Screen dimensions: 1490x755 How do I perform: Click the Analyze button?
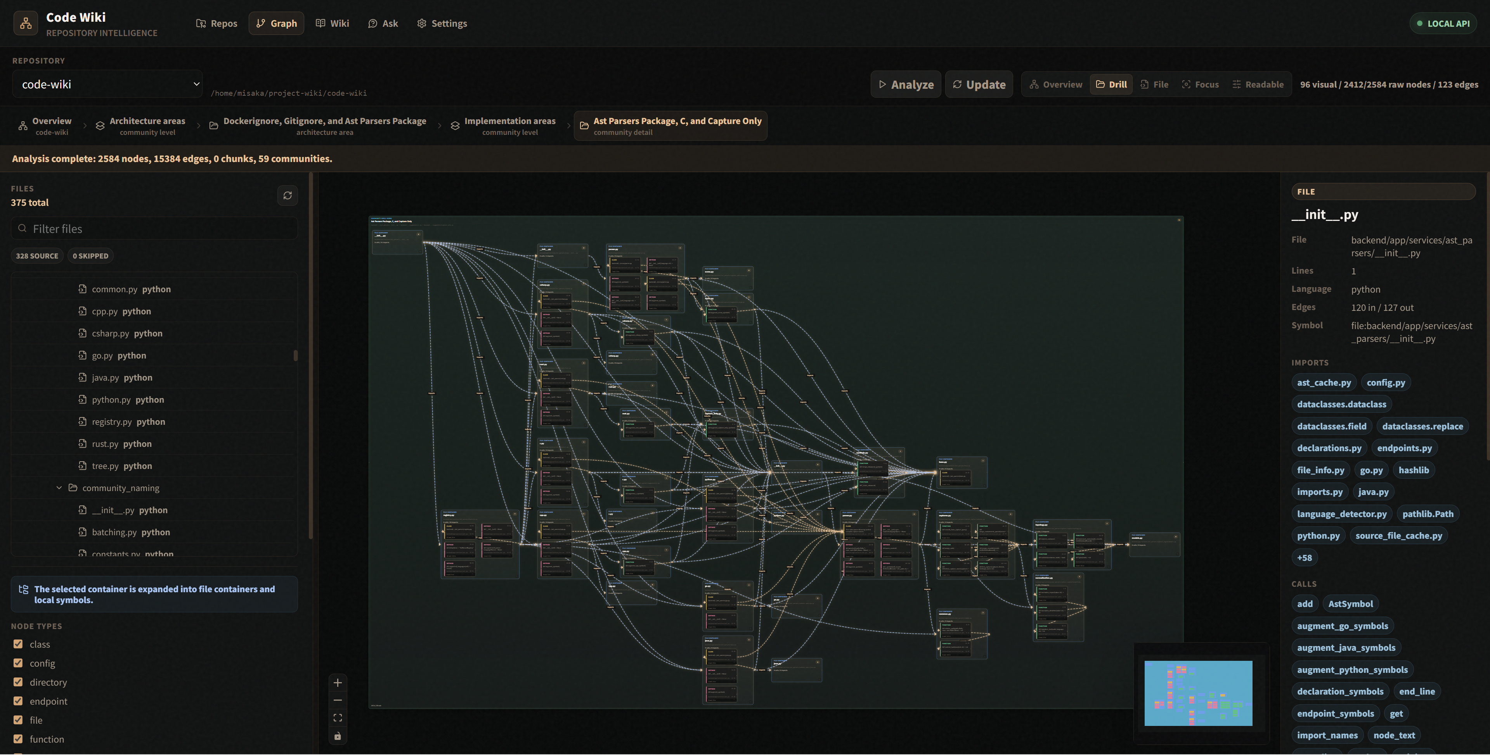click(x=906, y=84)
